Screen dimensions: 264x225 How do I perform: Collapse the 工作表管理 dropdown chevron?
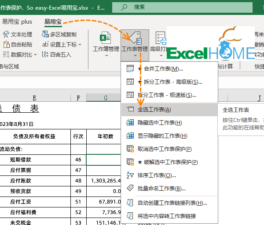[x=135, y=55]
